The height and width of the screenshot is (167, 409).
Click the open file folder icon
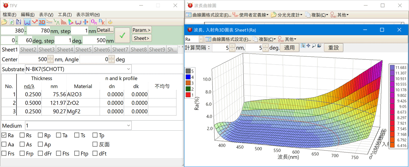[x=4, y=22]
